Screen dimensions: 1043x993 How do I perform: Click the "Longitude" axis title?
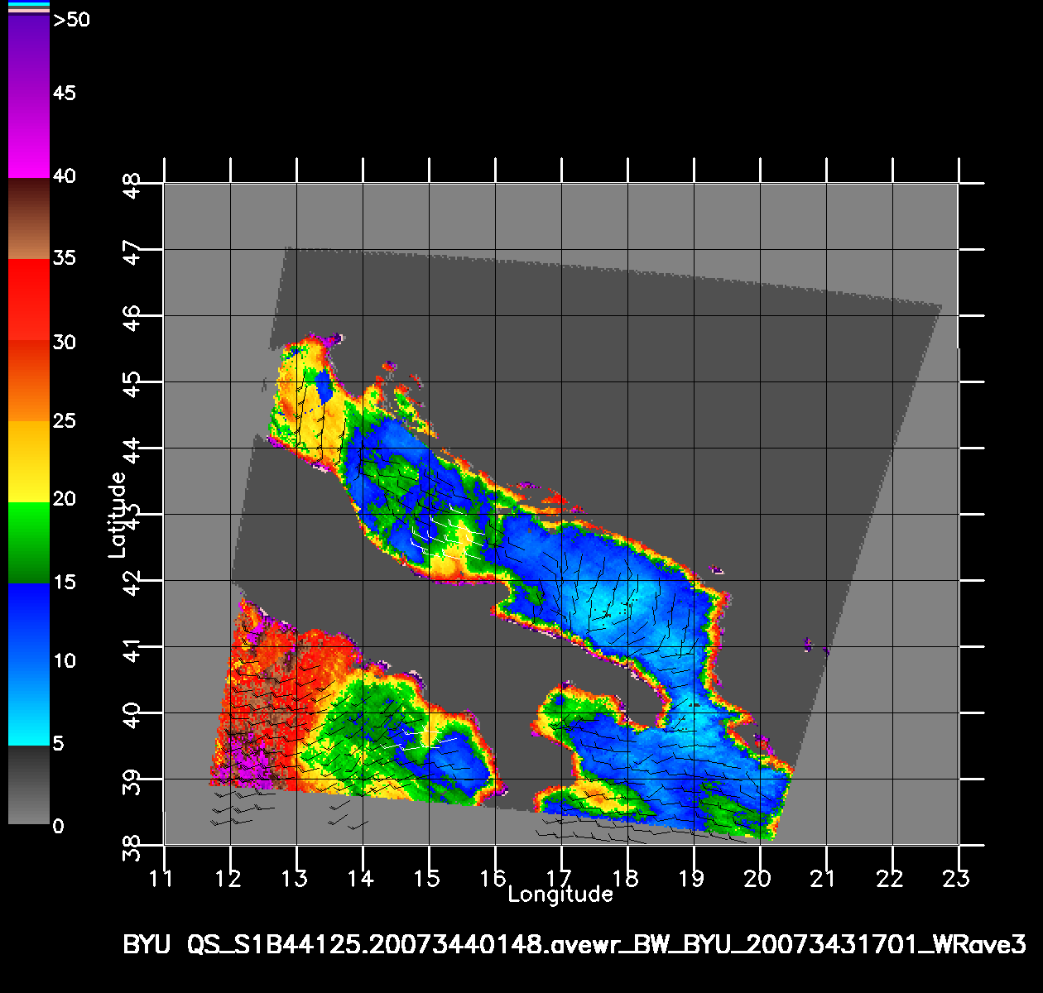click(x=560, y=894)
